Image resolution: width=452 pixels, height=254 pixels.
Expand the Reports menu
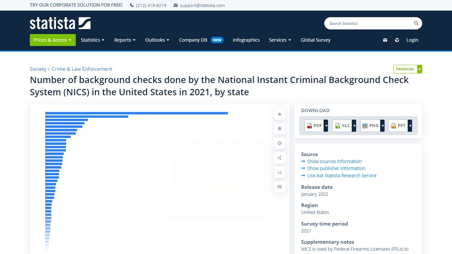125,40
